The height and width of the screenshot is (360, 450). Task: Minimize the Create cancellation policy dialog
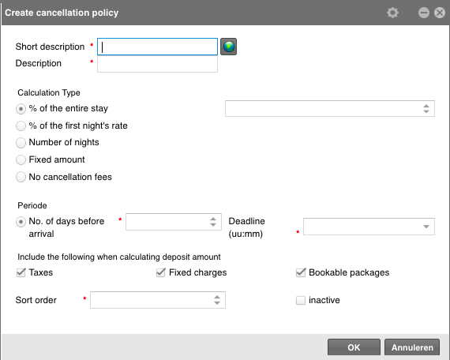pyautogui.click(x=424, y=13)
